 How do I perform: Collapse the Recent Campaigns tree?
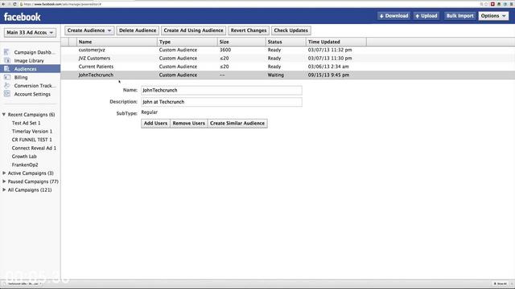(4, 114)
